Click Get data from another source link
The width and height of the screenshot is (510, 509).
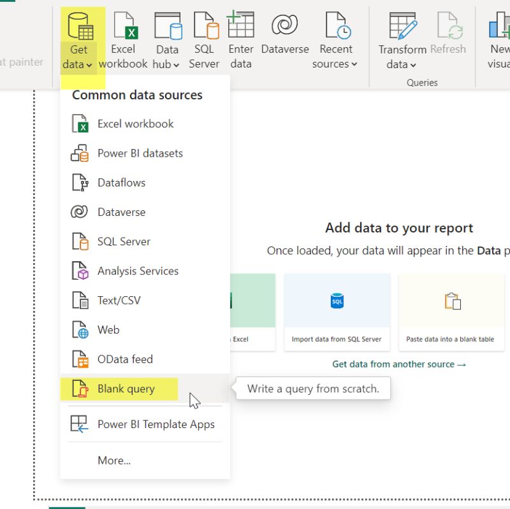pos(381,364)
